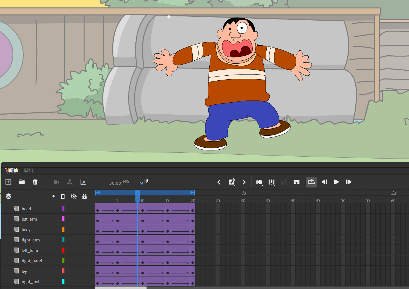Add a new layer
The width and height of the screenshot is (409, 289).
[x=8, y=182]
